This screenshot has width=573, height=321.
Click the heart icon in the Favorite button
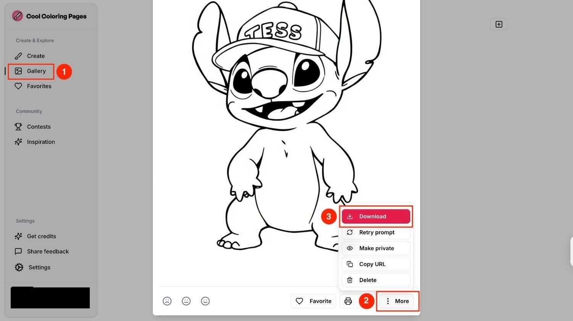pos(299,301)
